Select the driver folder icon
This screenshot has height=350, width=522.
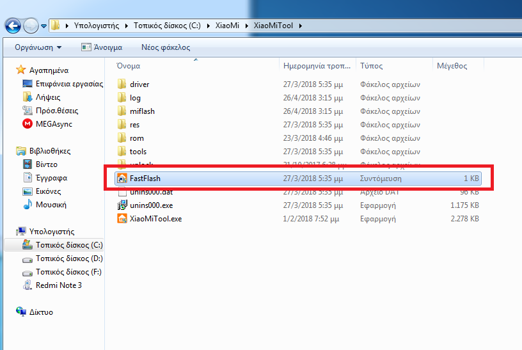point(122,84)
